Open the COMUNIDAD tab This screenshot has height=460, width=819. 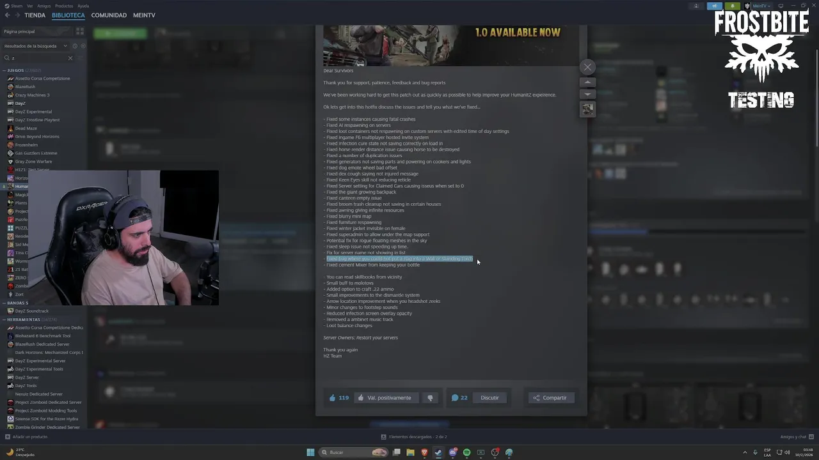pyautogui.click(x=109, y=15)
